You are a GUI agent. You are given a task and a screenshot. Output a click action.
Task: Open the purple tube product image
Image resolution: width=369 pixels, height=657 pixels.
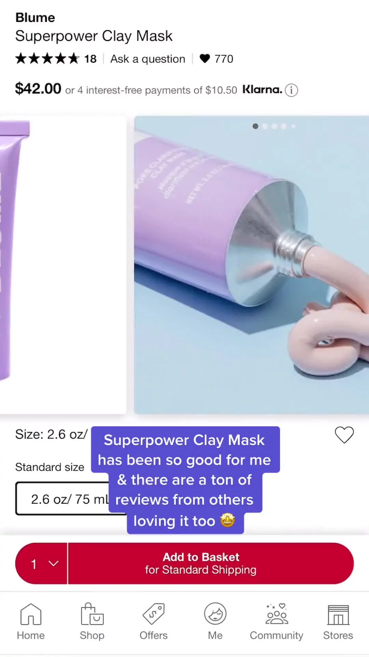tap(63, 265)
